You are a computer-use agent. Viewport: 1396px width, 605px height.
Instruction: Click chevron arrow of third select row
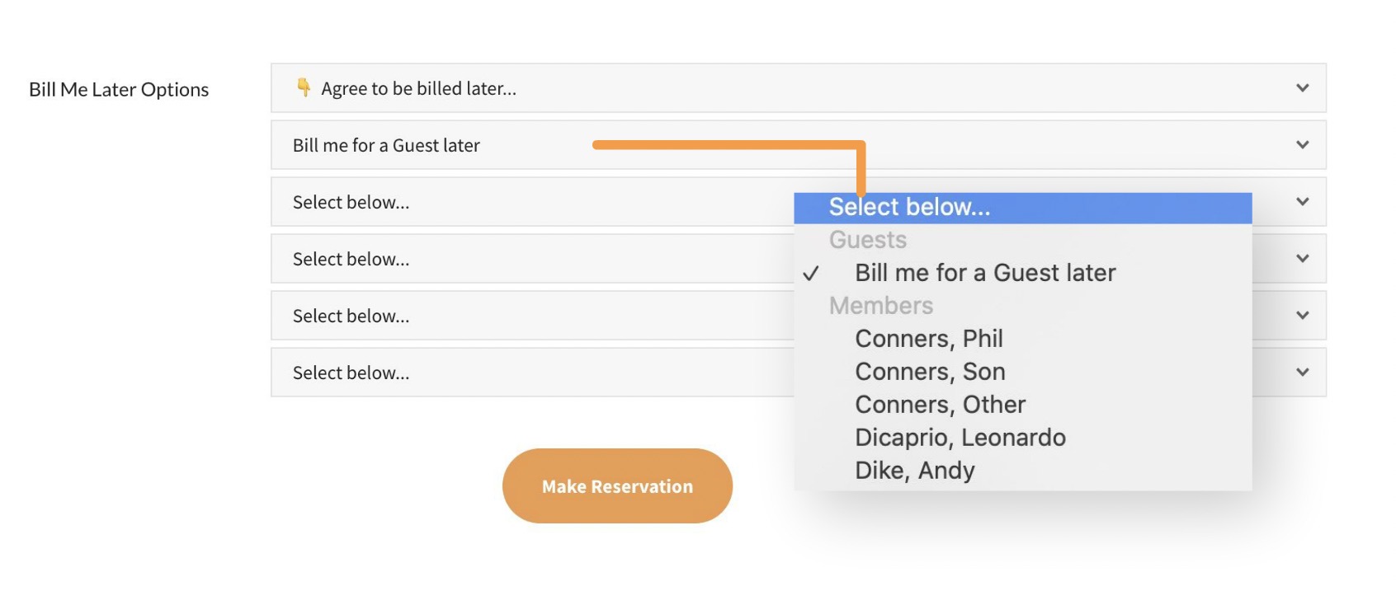click(x=1302, y=202)
